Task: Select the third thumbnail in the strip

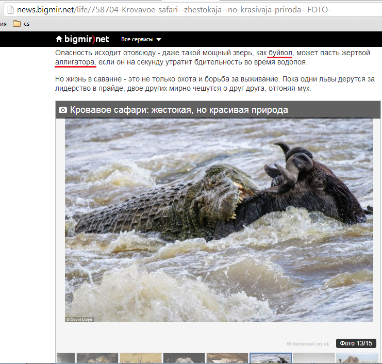Action: (x=140, y=358)
